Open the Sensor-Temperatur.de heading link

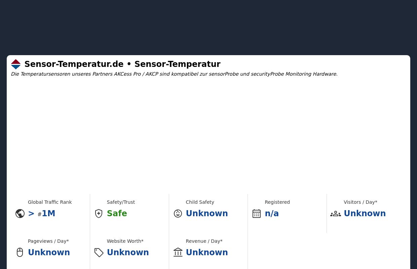74,64
